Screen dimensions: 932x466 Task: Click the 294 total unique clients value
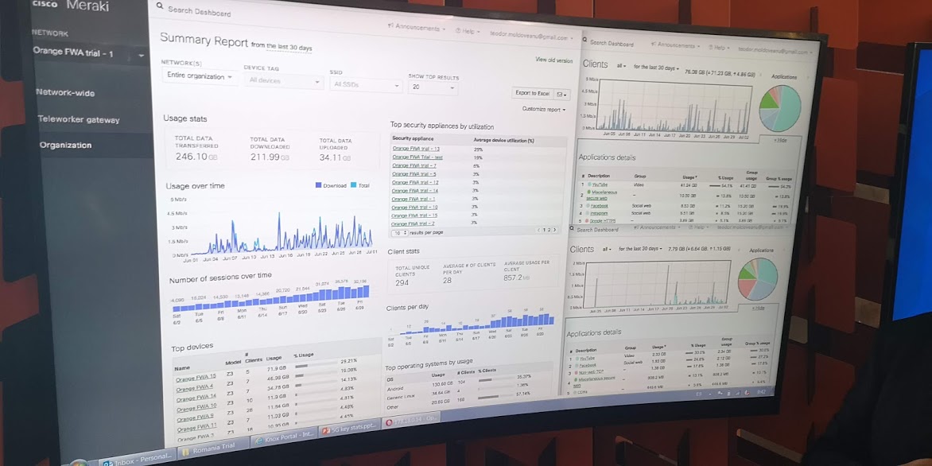coord(402,282)
